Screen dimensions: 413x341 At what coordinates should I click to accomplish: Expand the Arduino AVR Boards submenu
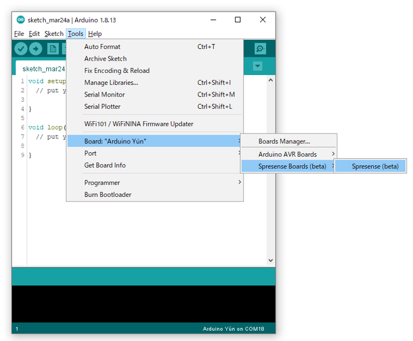tap(287, 154)
